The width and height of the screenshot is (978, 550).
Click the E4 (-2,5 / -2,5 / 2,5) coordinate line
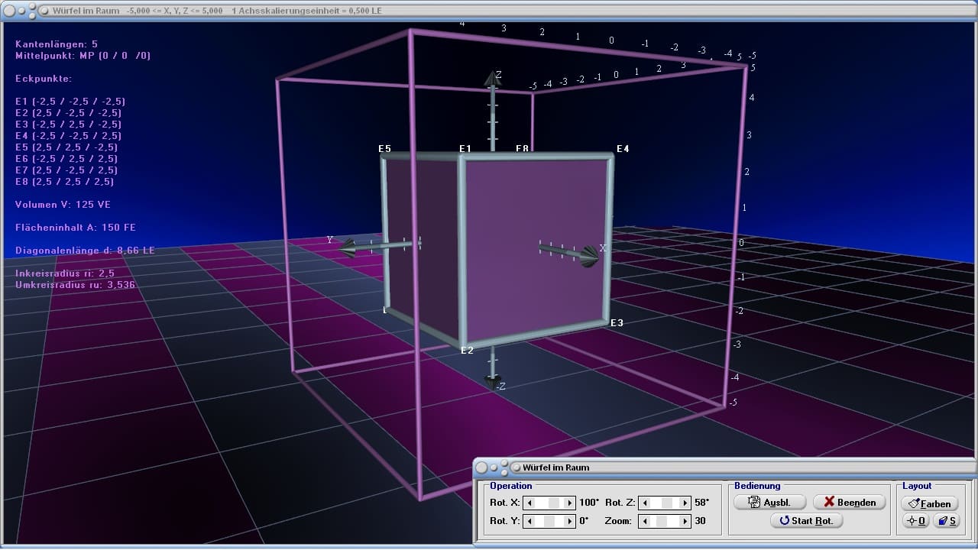point(69,136)
